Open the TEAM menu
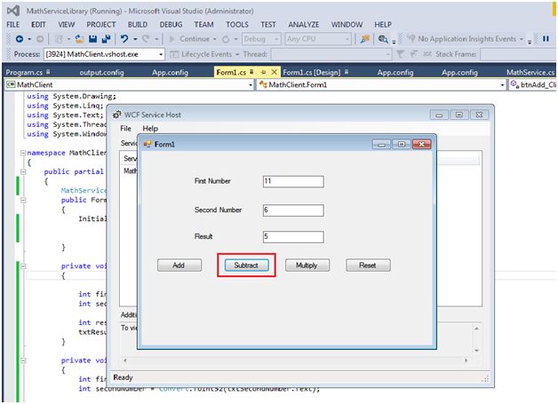 tap(203, 25)
